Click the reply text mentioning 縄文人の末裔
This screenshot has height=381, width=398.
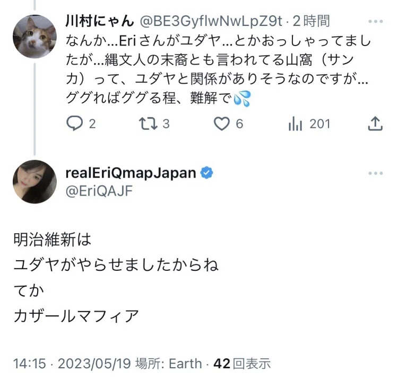218,69
